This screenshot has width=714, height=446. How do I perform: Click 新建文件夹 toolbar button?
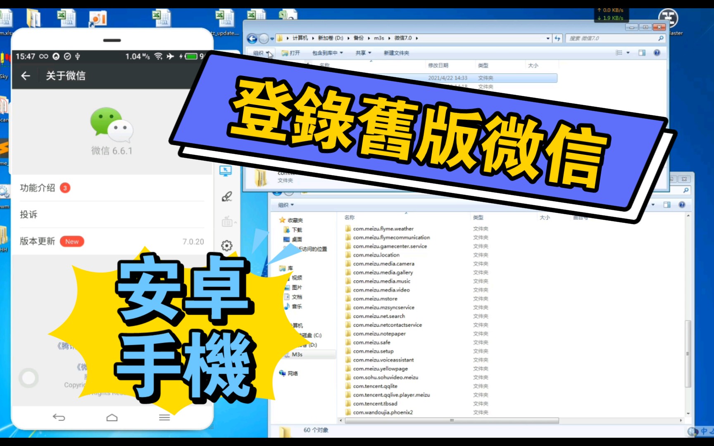click(x=396, y=53)
